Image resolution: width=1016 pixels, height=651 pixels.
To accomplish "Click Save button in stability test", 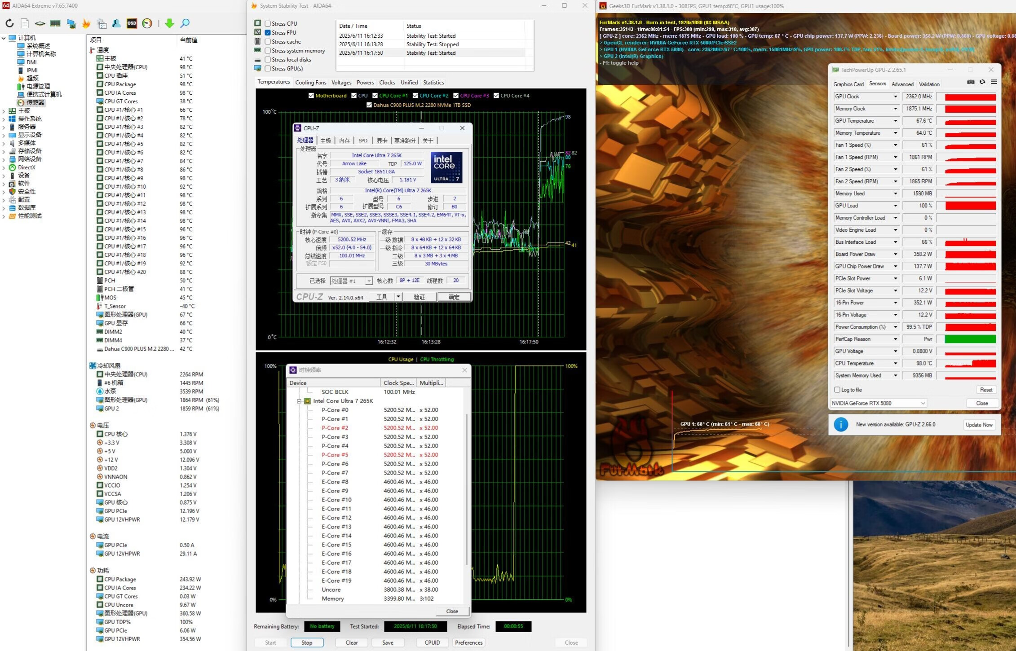I will 388,642.
